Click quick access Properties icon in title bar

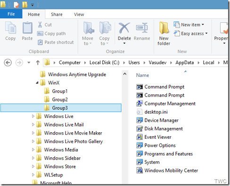click(x=16, y=5)
